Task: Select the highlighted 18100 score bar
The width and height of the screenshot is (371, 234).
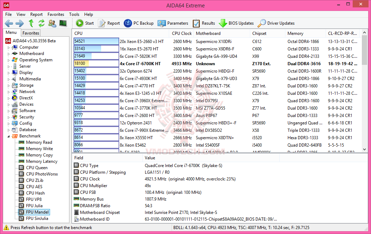Action: coord(96,63)
